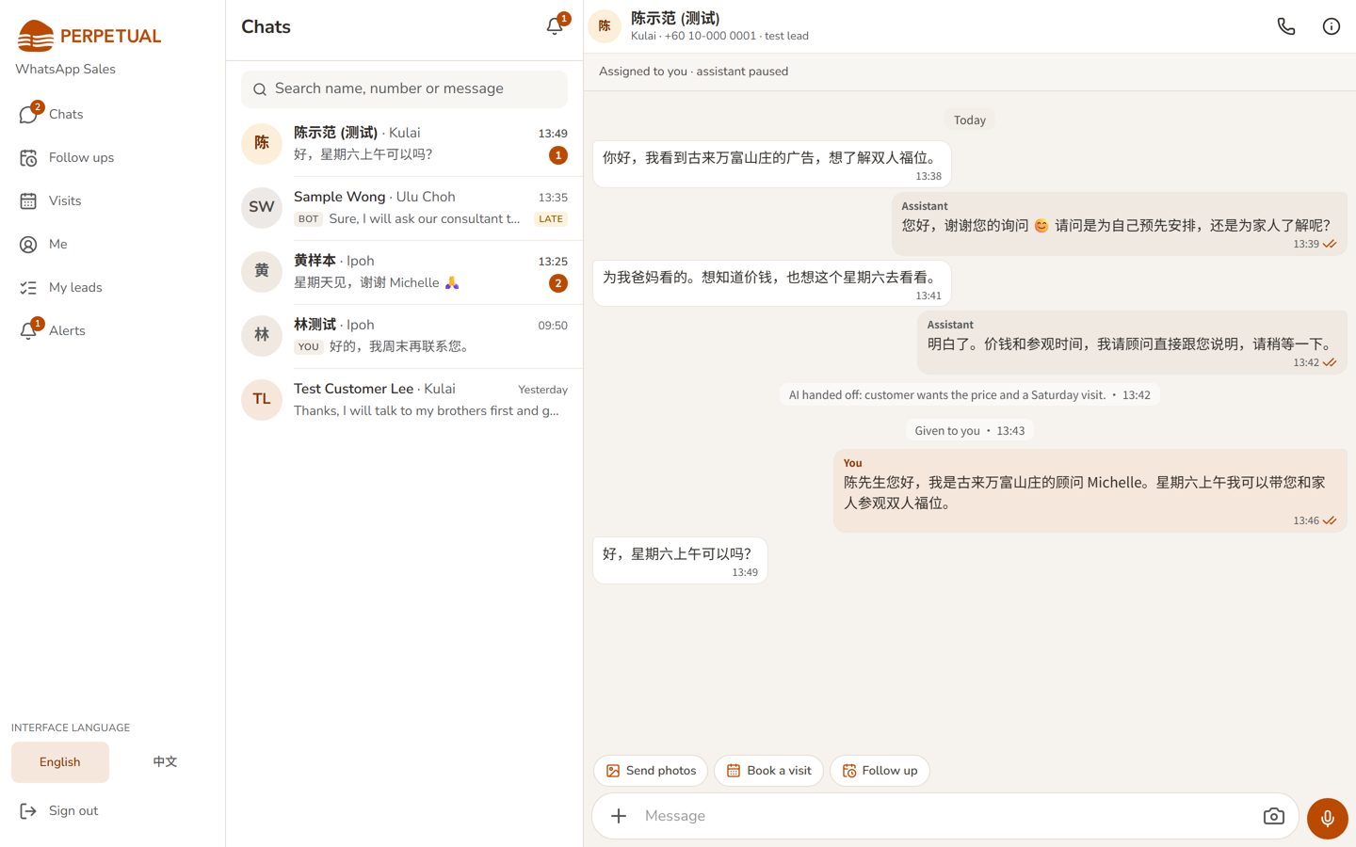1356x847 pixels.
Task: Open chat with Test Customer Lee
Action: point(404,400)
